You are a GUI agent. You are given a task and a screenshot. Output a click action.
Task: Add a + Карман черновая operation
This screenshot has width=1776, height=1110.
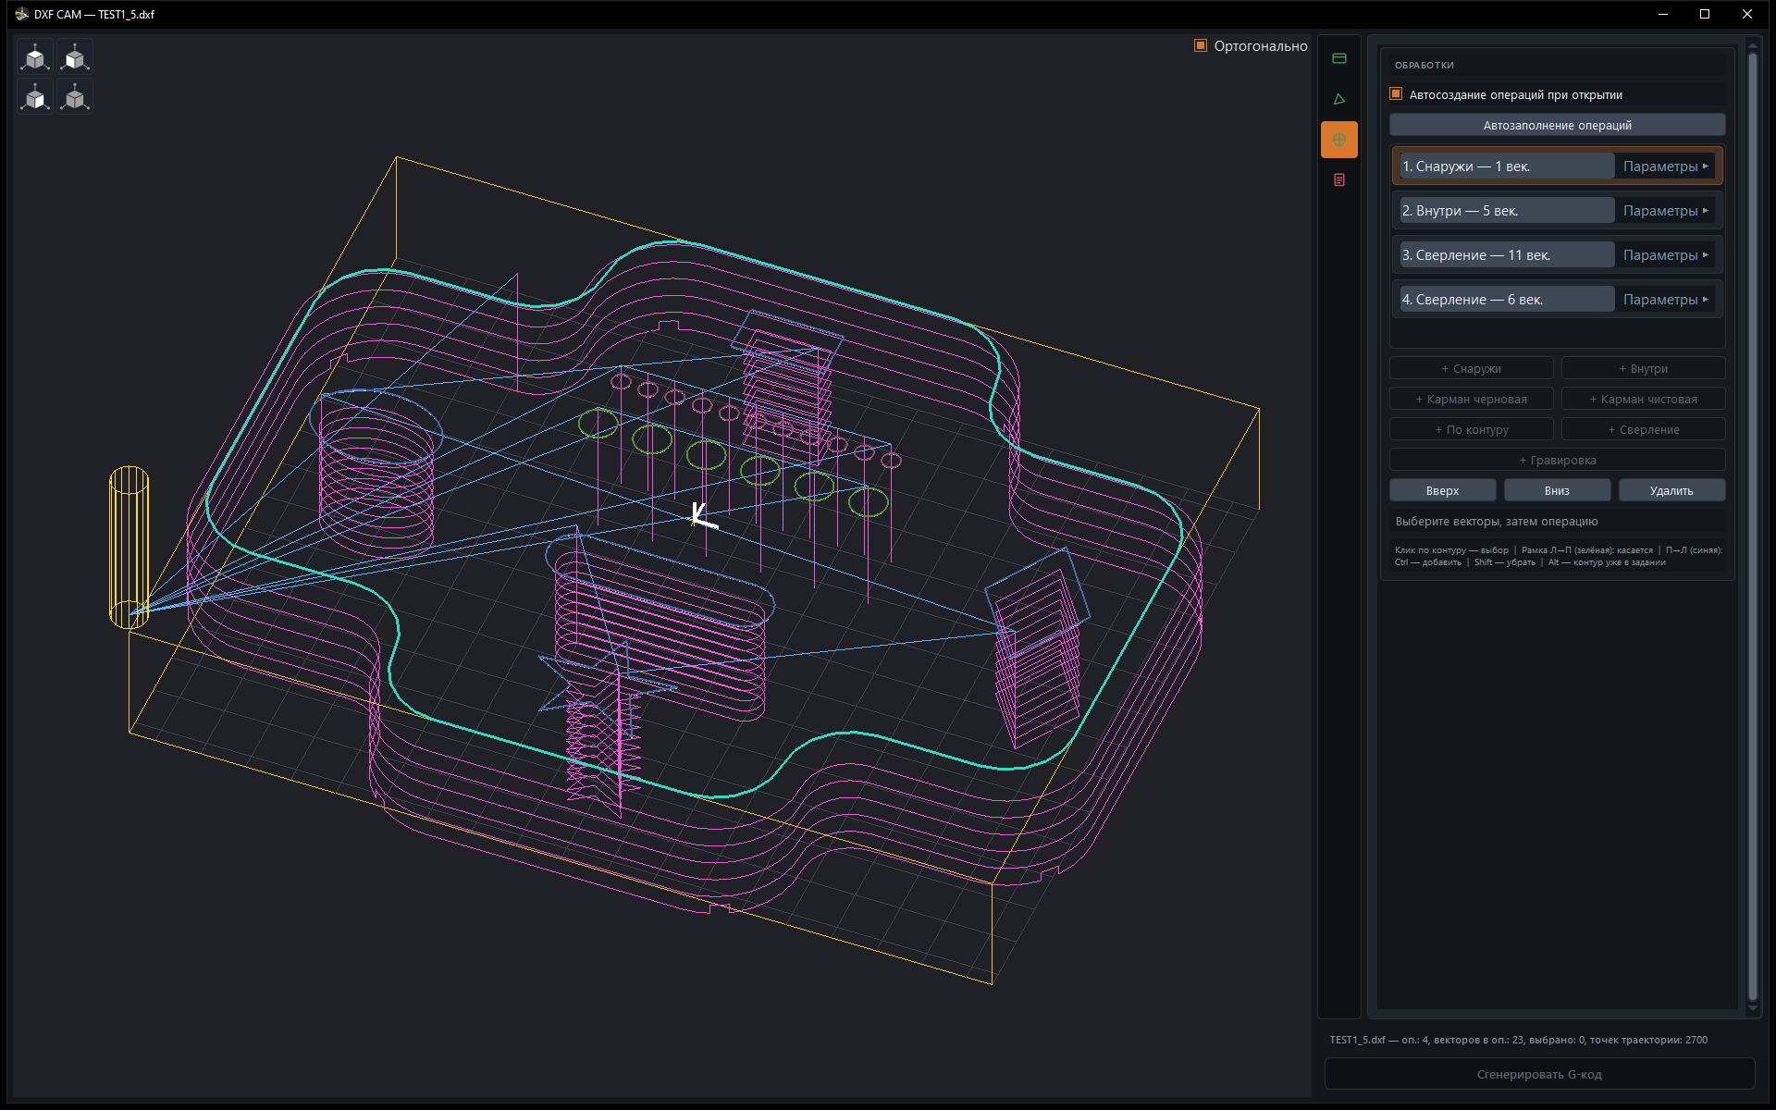(1471, 399)
